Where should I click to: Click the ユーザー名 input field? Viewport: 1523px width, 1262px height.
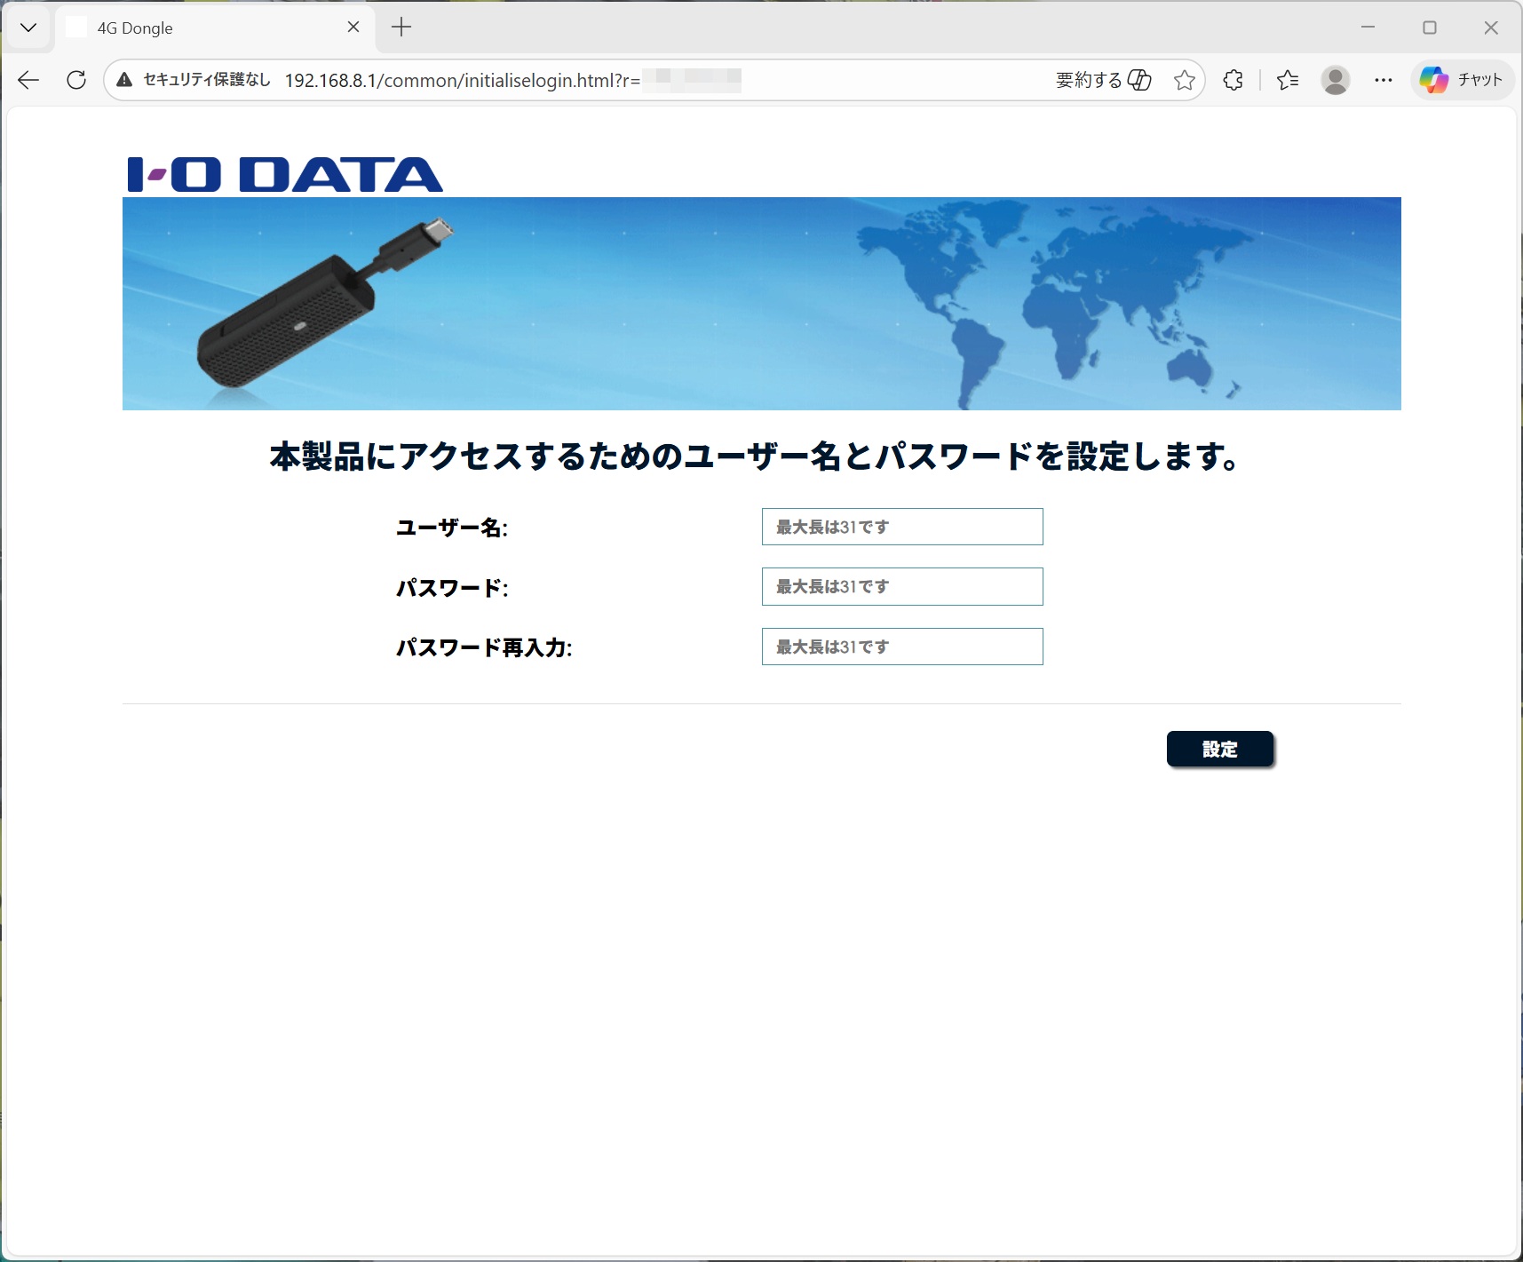pos(901,526)
